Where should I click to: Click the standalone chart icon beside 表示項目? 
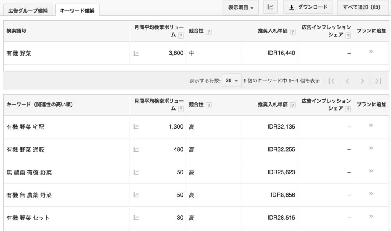270,7
